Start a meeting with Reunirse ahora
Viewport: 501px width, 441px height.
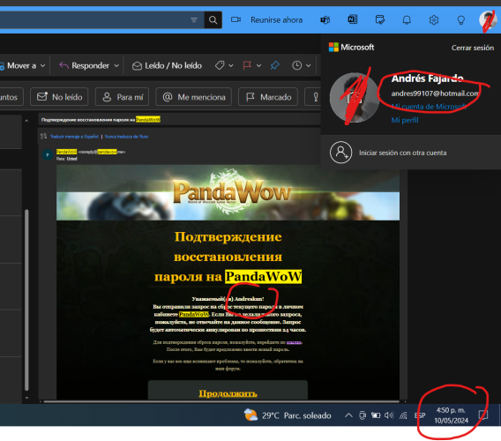[276, 20]
